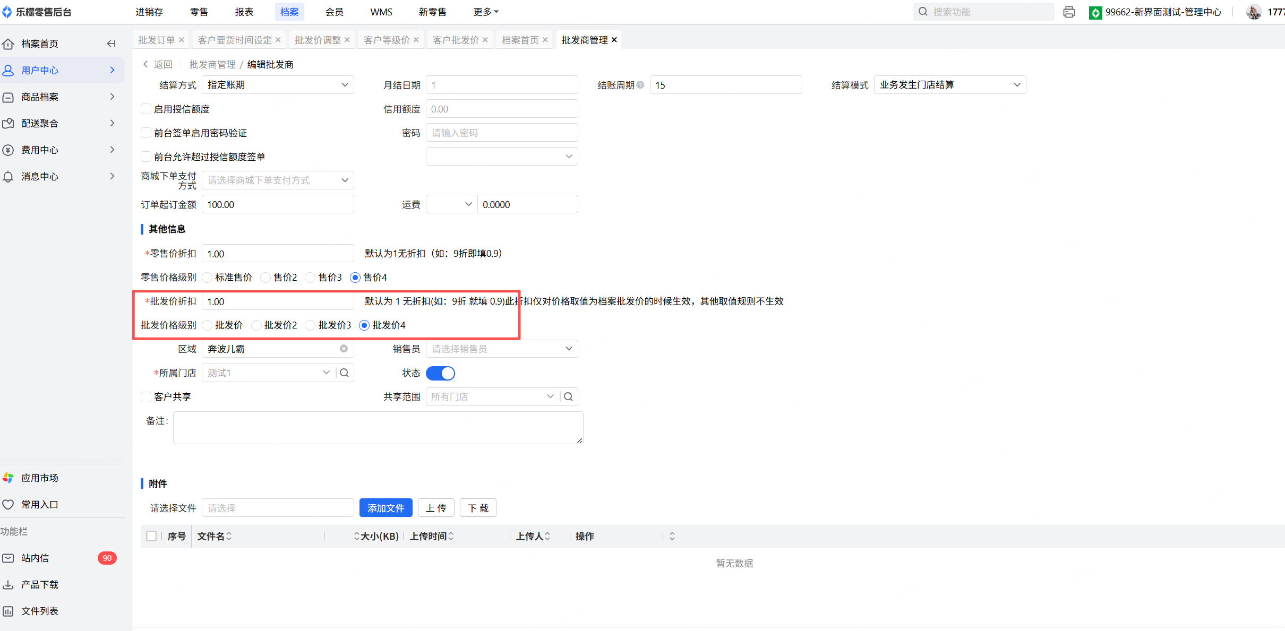Expand the 销售员 selection dropdown
The height and width of the screenshot is (631, 1285).
coord(501,349)
